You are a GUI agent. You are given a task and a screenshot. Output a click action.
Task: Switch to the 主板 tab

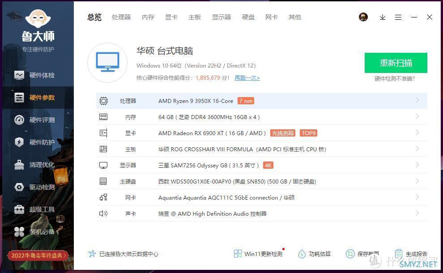click(195, 17)
